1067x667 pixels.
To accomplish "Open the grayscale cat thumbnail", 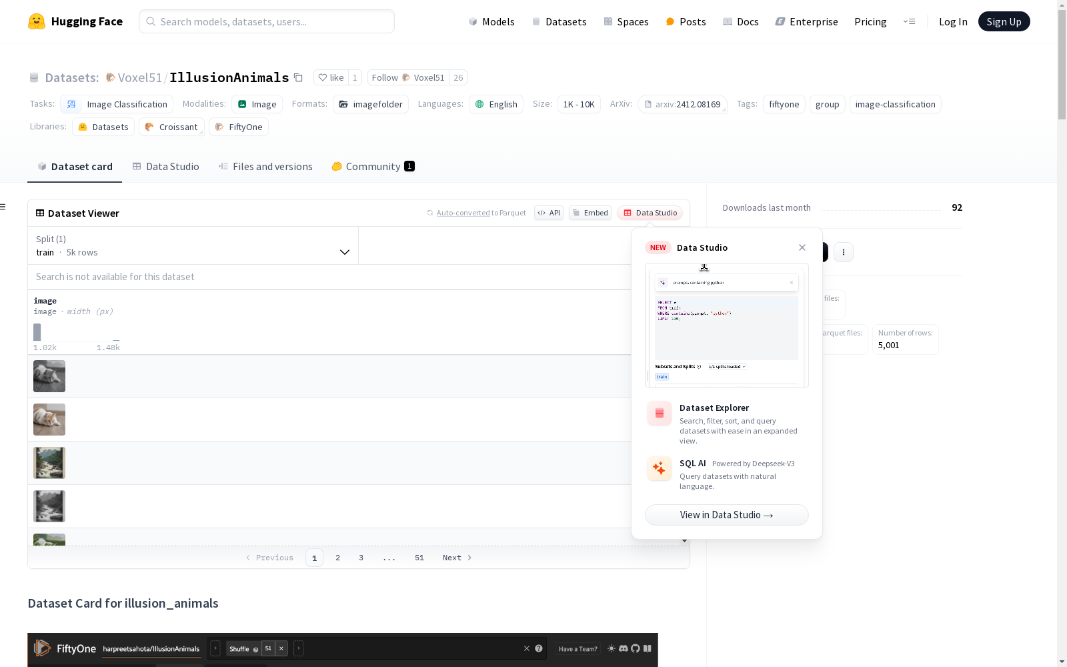I will pos(49,376).
